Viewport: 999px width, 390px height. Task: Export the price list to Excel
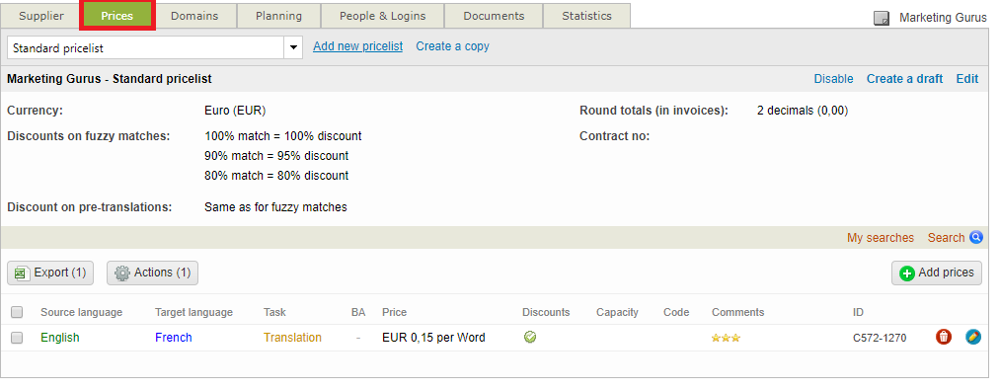click(50, 273)
